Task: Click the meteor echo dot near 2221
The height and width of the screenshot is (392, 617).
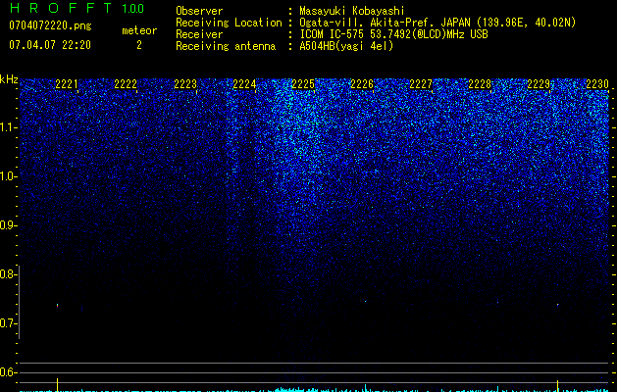Action: (x=58, y=305)
